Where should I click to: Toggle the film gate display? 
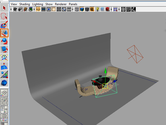43,9
